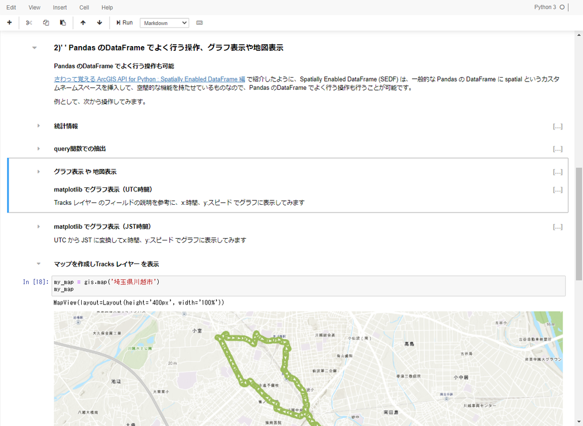Click the [...] beside matplotlib UTC時間 heading
This screenshot has width=583, height=426.
557,190
